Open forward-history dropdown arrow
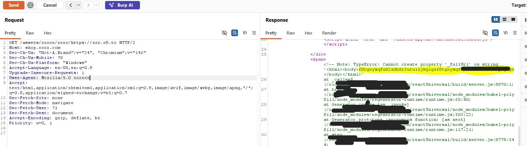527x146 pixels. pyautogui.click(x=96, y=5)
